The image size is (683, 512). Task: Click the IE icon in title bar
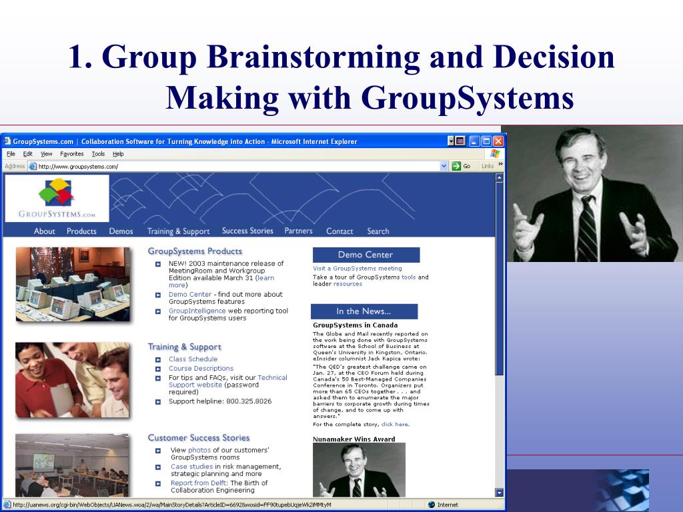click(7, 141)
